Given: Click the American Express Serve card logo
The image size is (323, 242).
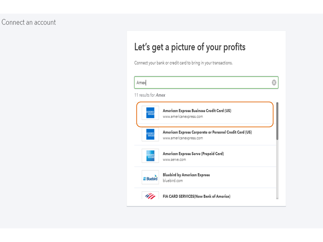Looking at the screenshot, I should [150, 156].
